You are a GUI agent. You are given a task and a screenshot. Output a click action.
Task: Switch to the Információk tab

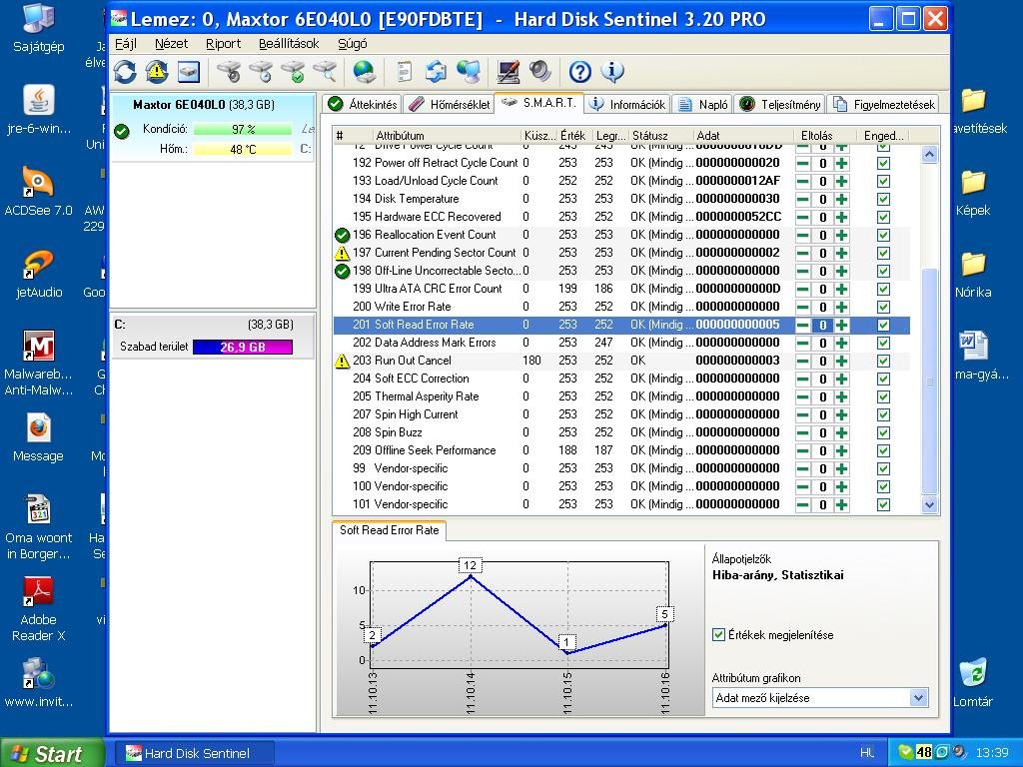(627, 104)
